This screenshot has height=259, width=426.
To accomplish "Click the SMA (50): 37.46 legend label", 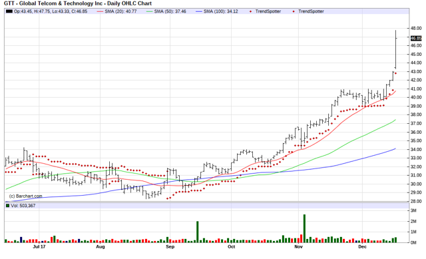I will pyautogui.click(x=170, y=11).
